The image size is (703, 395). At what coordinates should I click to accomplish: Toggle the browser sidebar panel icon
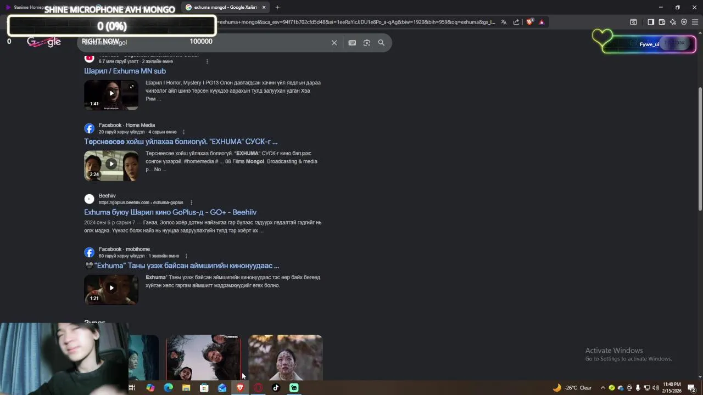click(651, 22)
